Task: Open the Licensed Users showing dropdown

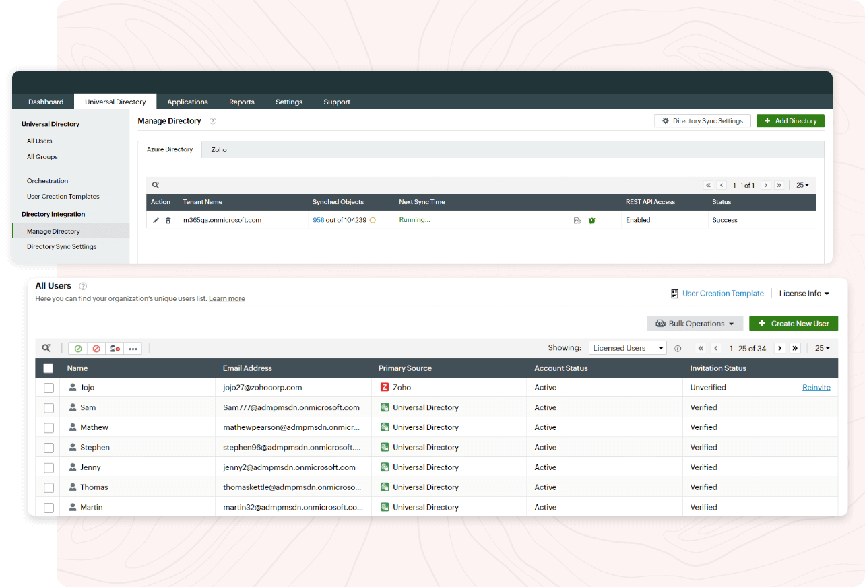Action: tap(628, 348)
